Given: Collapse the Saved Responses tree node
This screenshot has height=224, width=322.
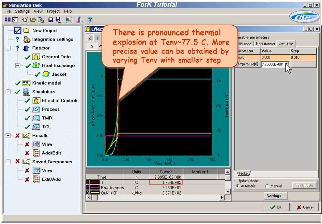Looking at the screenshot, I should [x=8, y=162].
